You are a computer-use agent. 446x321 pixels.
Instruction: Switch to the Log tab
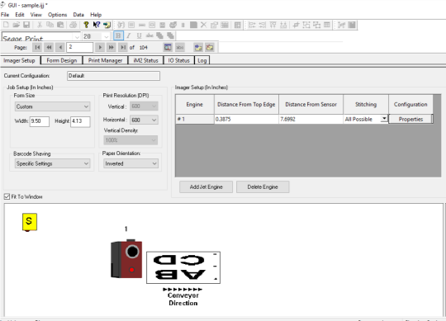pos(202,60)
